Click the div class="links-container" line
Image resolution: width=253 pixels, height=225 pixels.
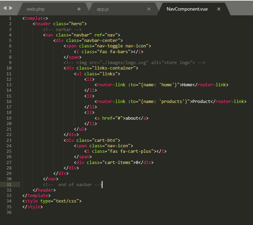tap(101, 68)
